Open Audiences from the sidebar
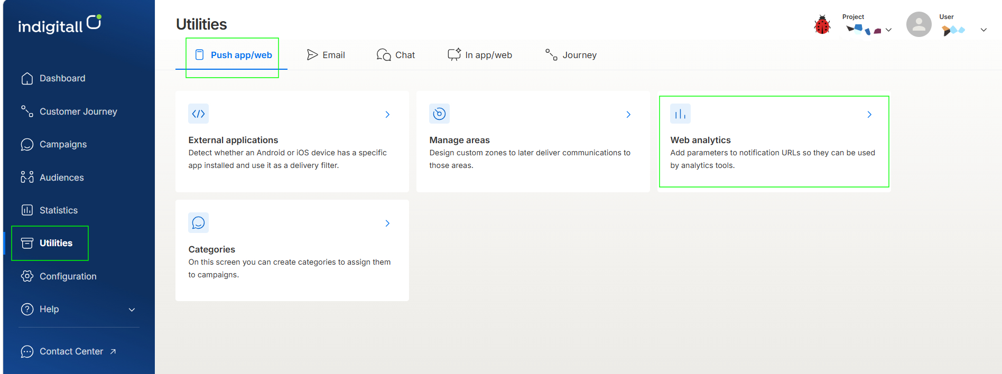Image resolution: width=1002 pixels, height=374 pixels. [61, 177]
